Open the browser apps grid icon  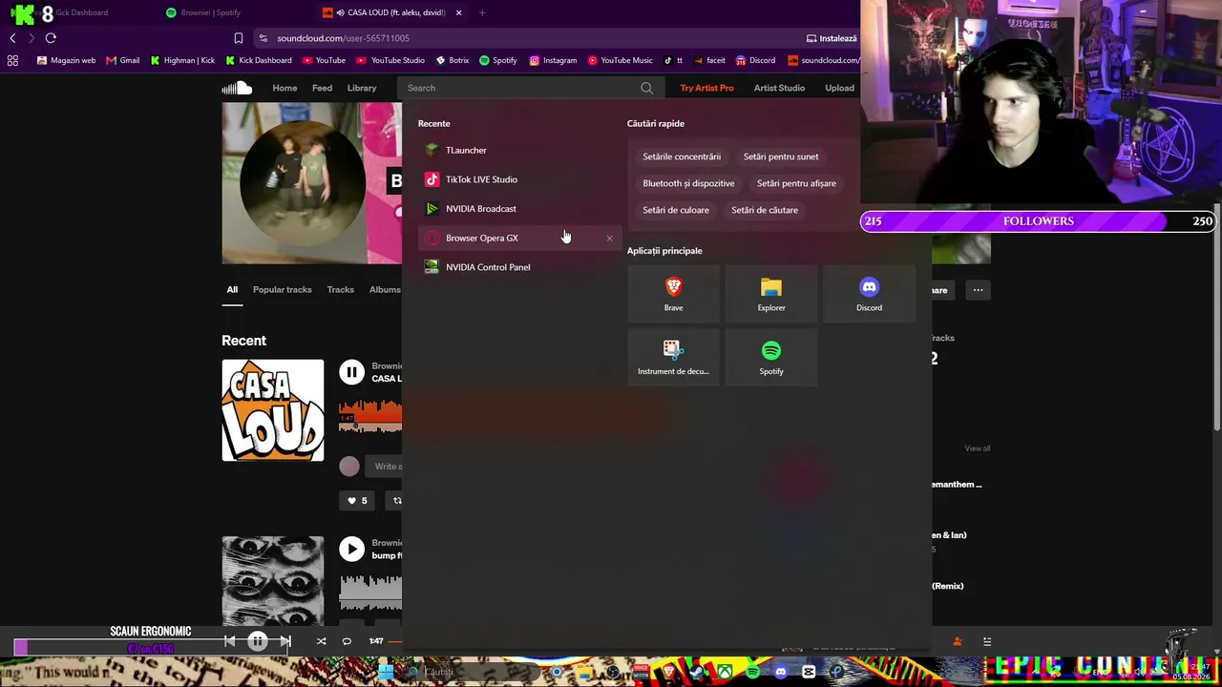pos(12,60)
